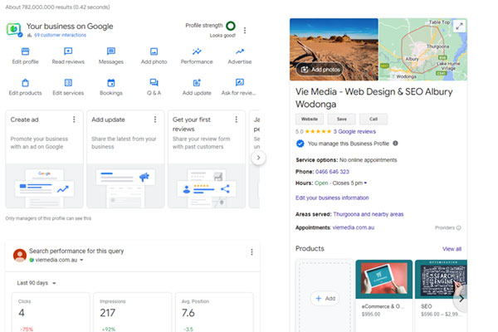Image resolution: width=498 pixels, height=332 pixels.
Task: Open Read reviews
Action: 68,56
